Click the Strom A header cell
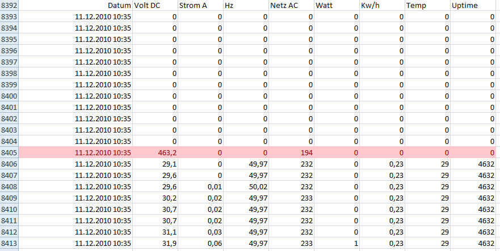500x251 pixels. (x=195, y=5)
